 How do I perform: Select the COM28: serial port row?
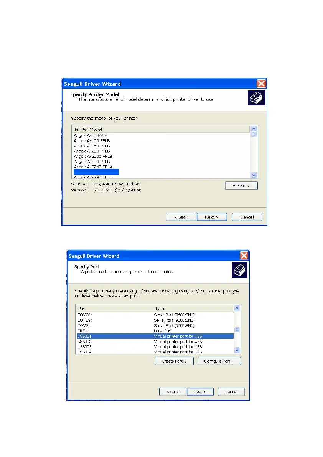tap(155, 315)
